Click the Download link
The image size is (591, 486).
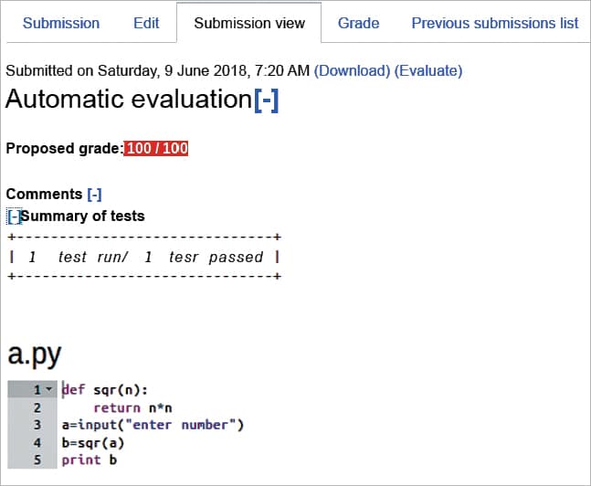[x=352, y=70]
